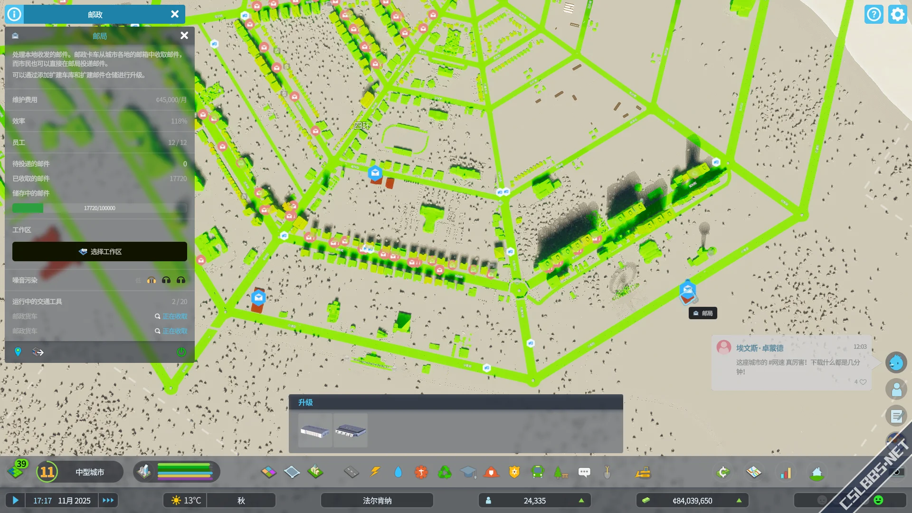Screen dimensions: 912x513
Task: Focus camera with the location pin icon
Action: (18, 352)
